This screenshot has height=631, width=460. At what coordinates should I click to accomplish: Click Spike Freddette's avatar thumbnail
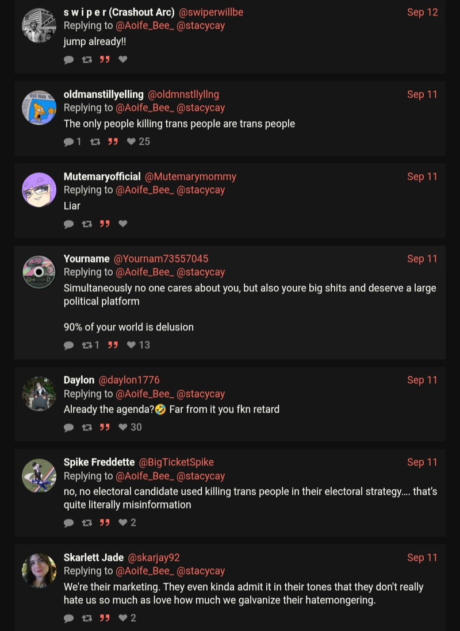tap(39, 476)
